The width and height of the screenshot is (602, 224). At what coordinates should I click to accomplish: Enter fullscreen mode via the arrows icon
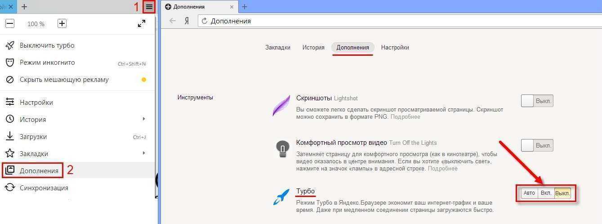[x=141, y=24]
